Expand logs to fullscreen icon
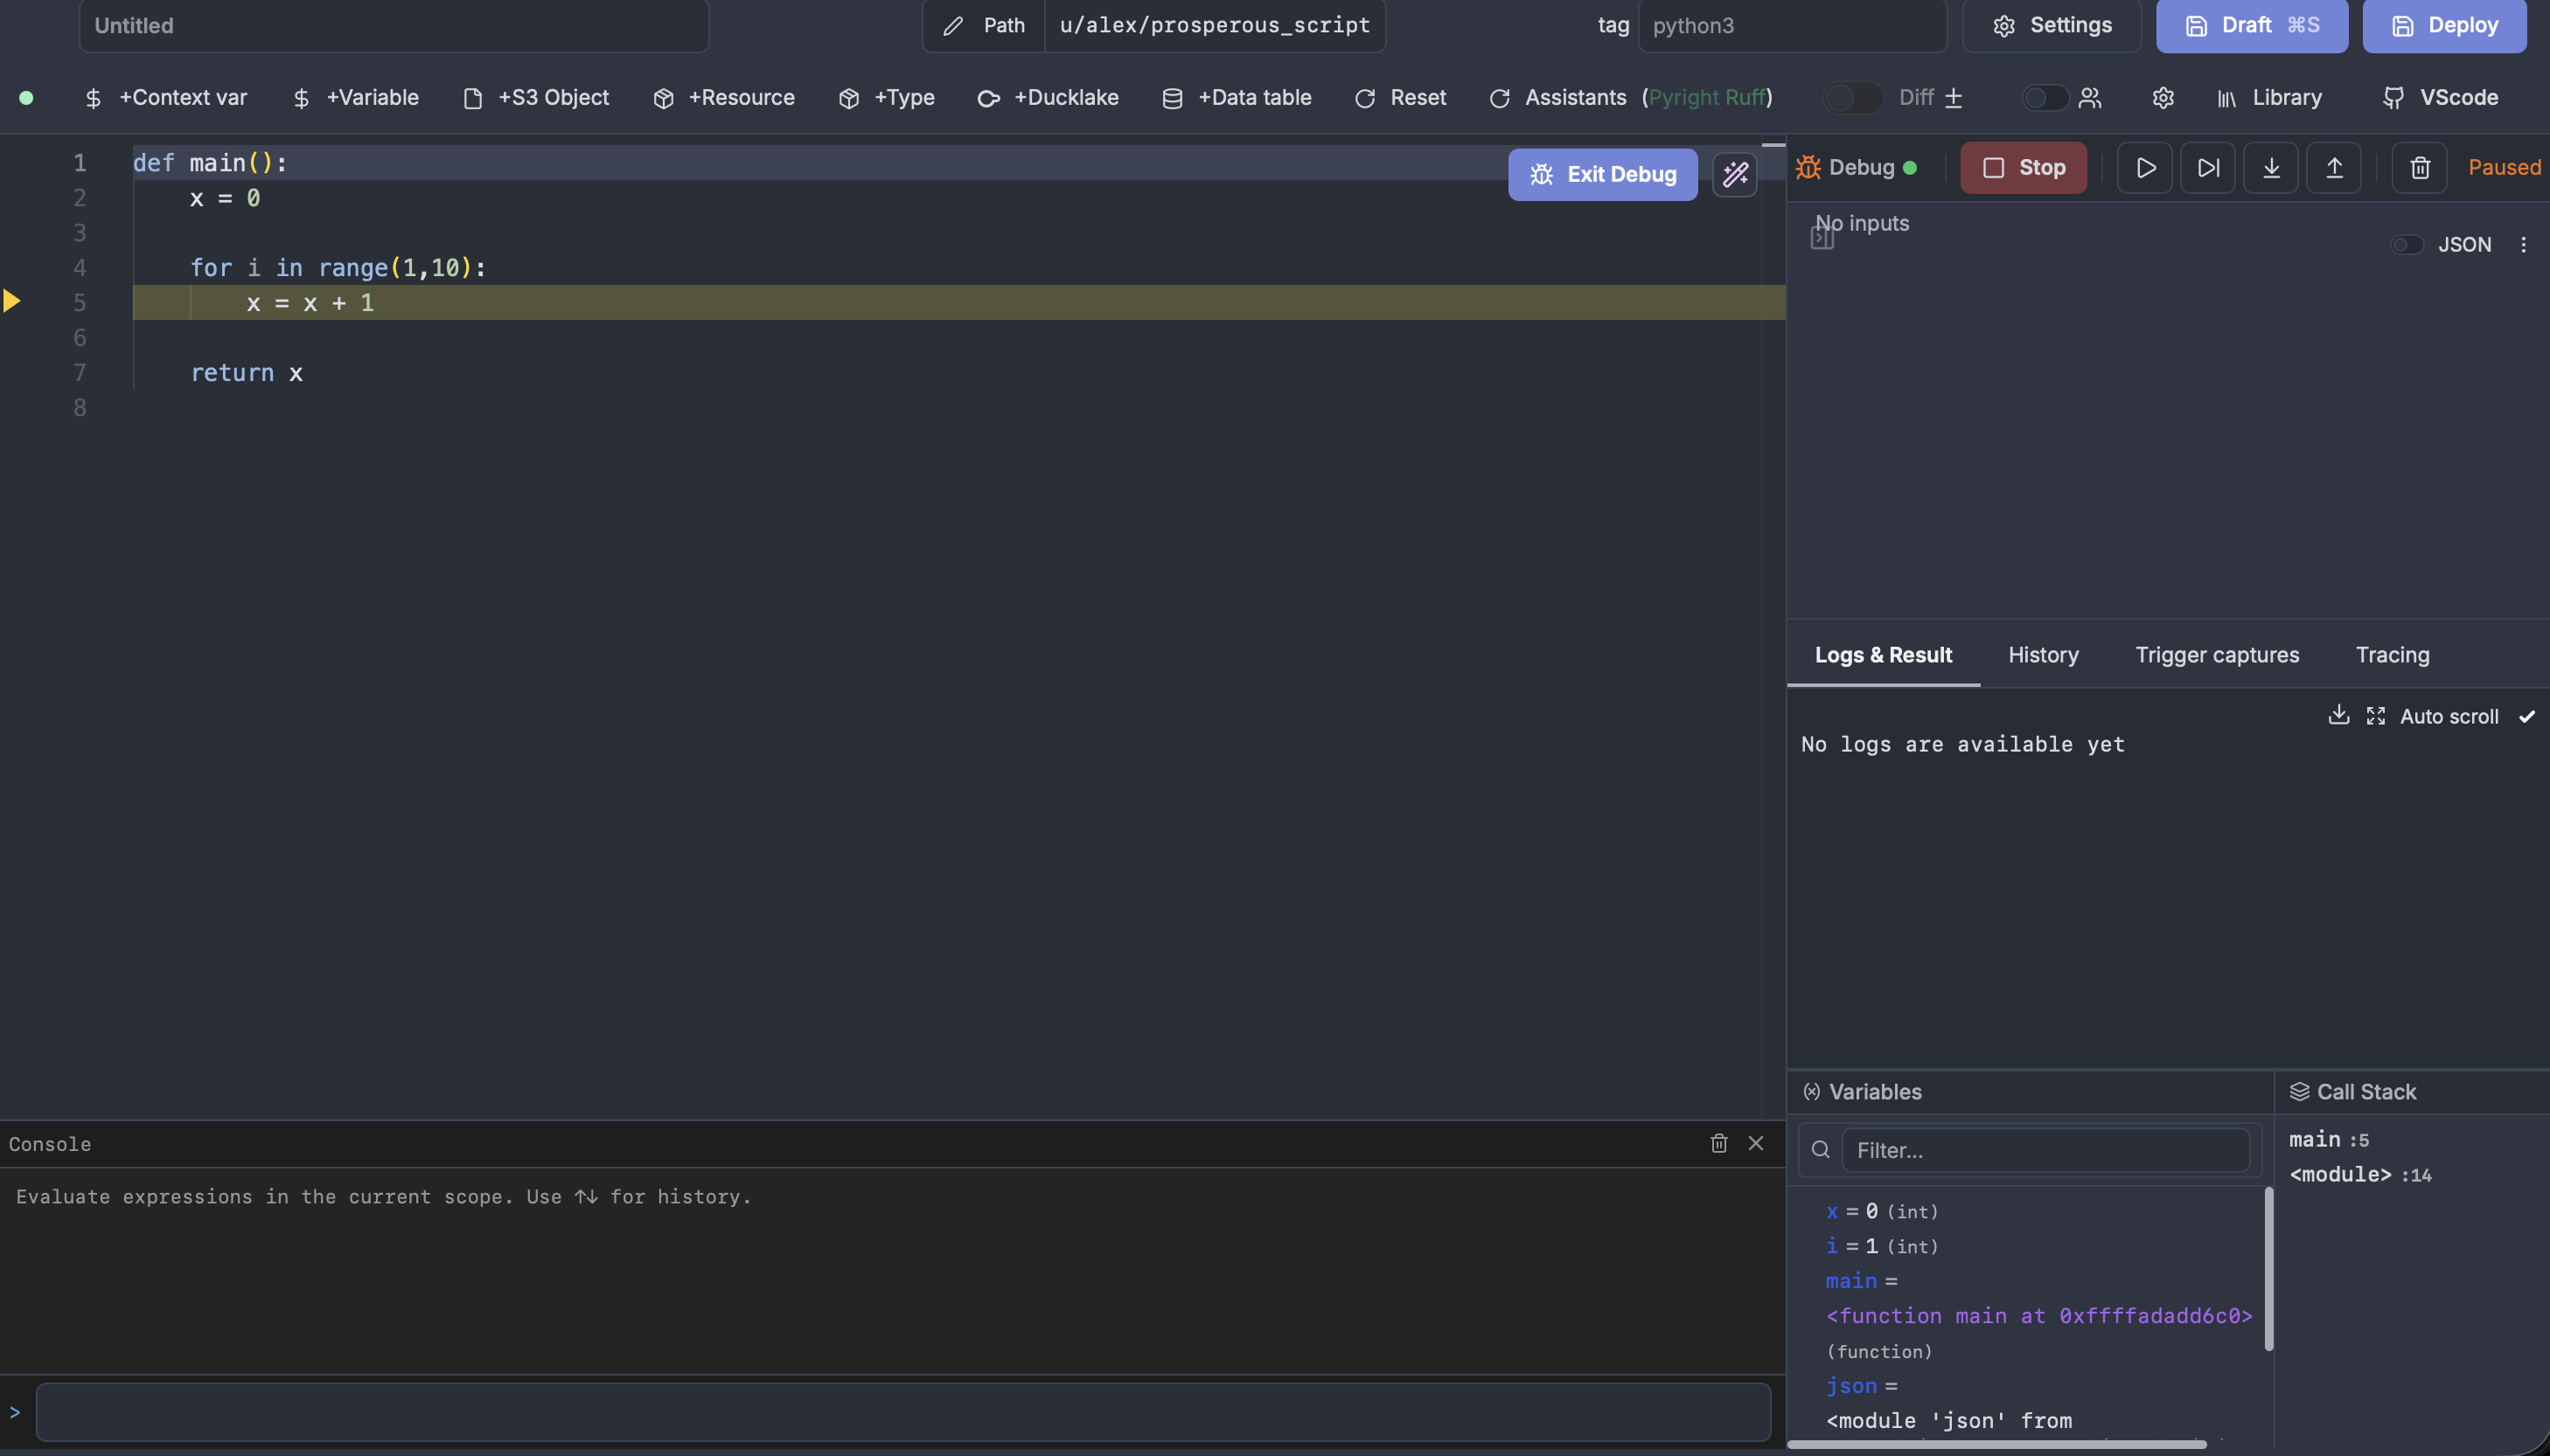Image resolution: width=2550 pixels, height=1456 pixels. pos(2375,716)
